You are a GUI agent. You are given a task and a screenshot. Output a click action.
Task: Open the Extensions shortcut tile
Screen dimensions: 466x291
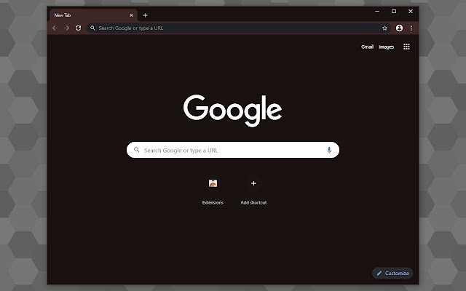tap(213, 183)
